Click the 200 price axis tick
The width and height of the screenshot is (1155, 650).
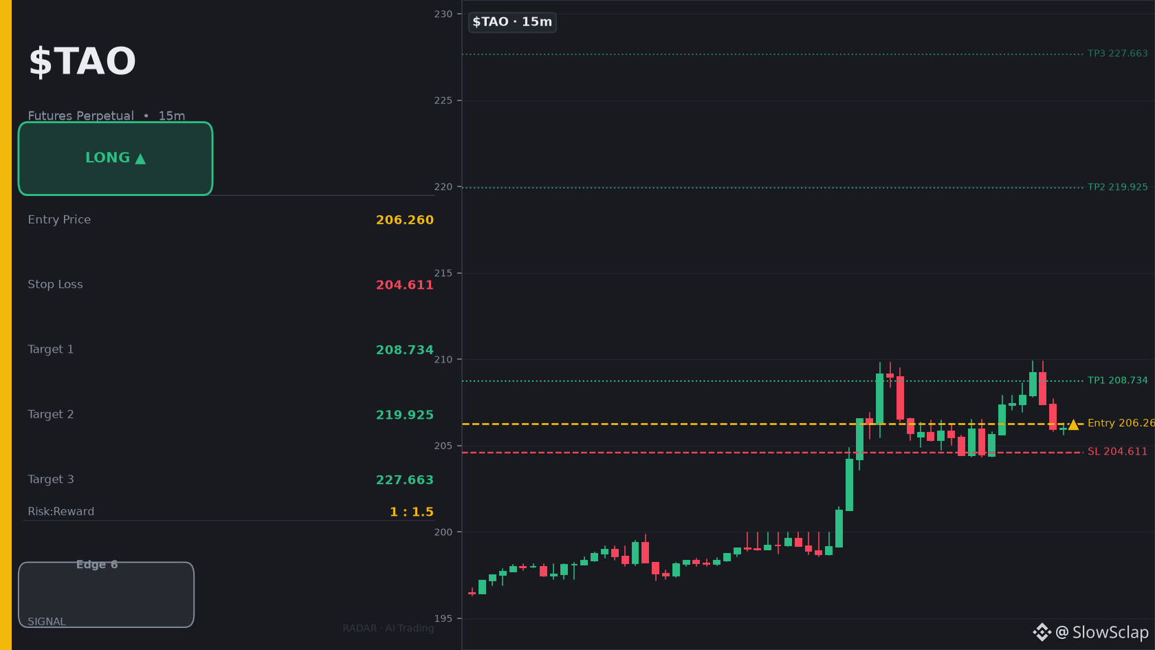point(443,532)
